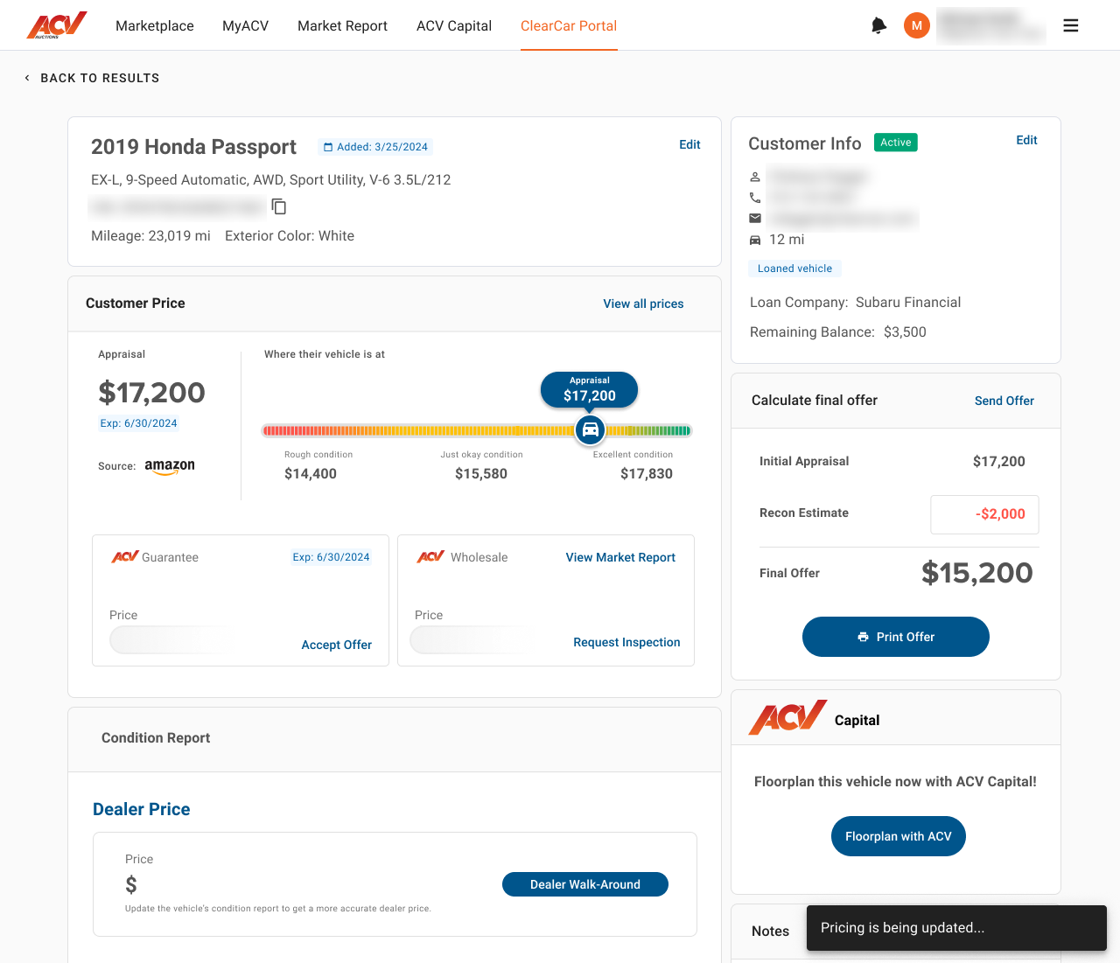
Task: Go back to results
Action: 92,78
